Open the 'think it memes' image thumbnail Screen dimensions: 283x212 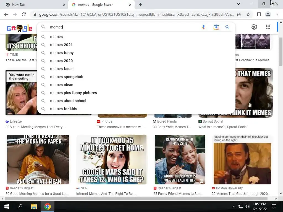point(254,93)
